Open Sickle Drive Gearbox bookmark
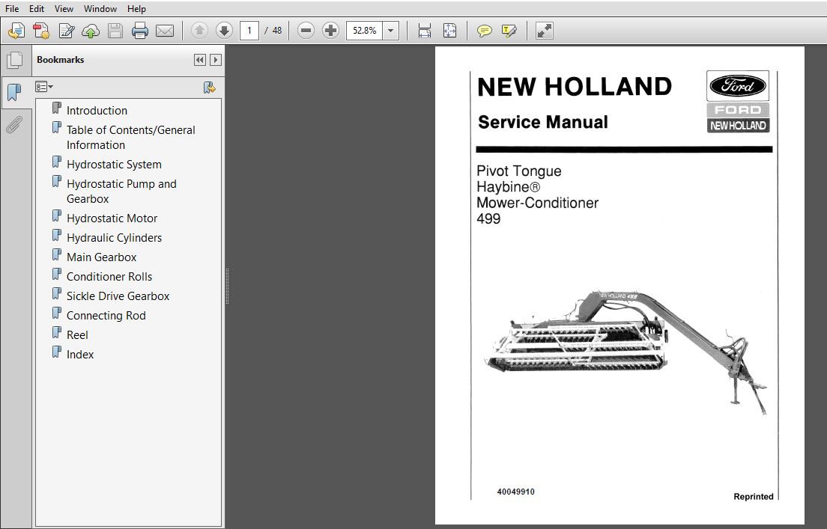The image size is (827, 529). pos(118,296)
